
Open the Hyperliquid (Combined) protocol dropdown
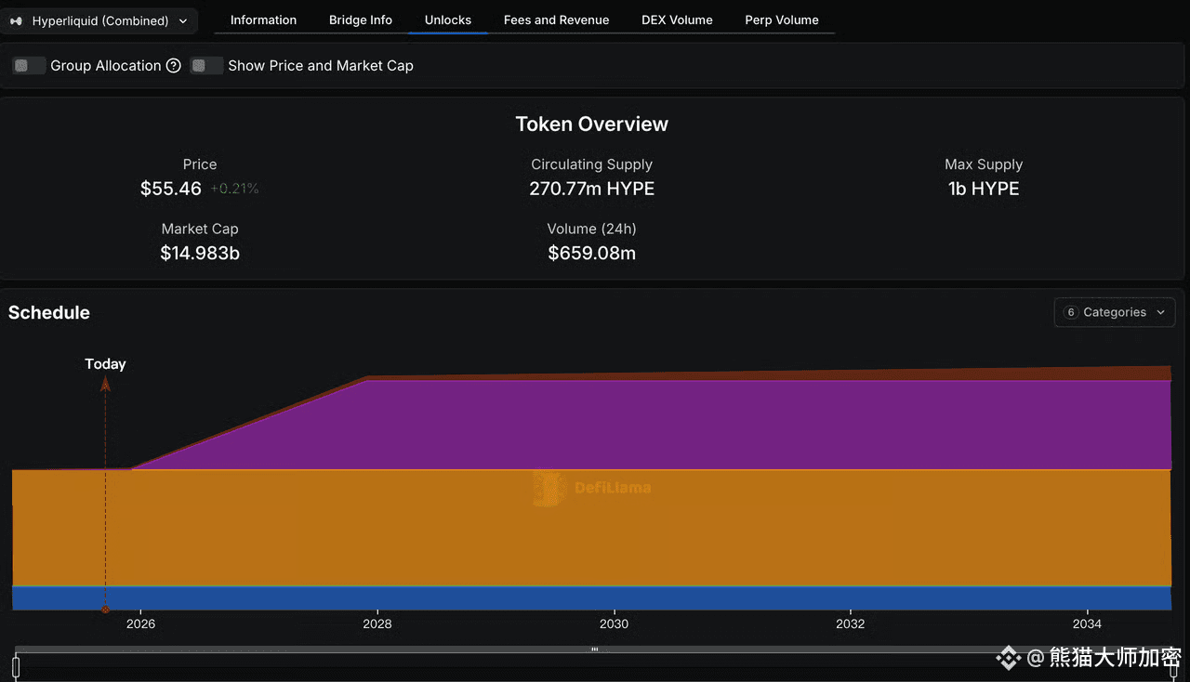[x=99, y=20]
